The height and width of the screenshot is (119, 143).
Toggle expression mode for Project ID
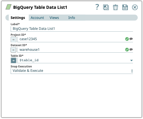tap(14, 39)
